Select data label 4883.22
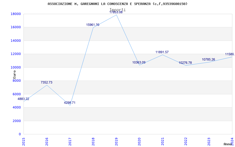Image resolution: width=235 pixels, height=147 pixels. click(23, 99)
